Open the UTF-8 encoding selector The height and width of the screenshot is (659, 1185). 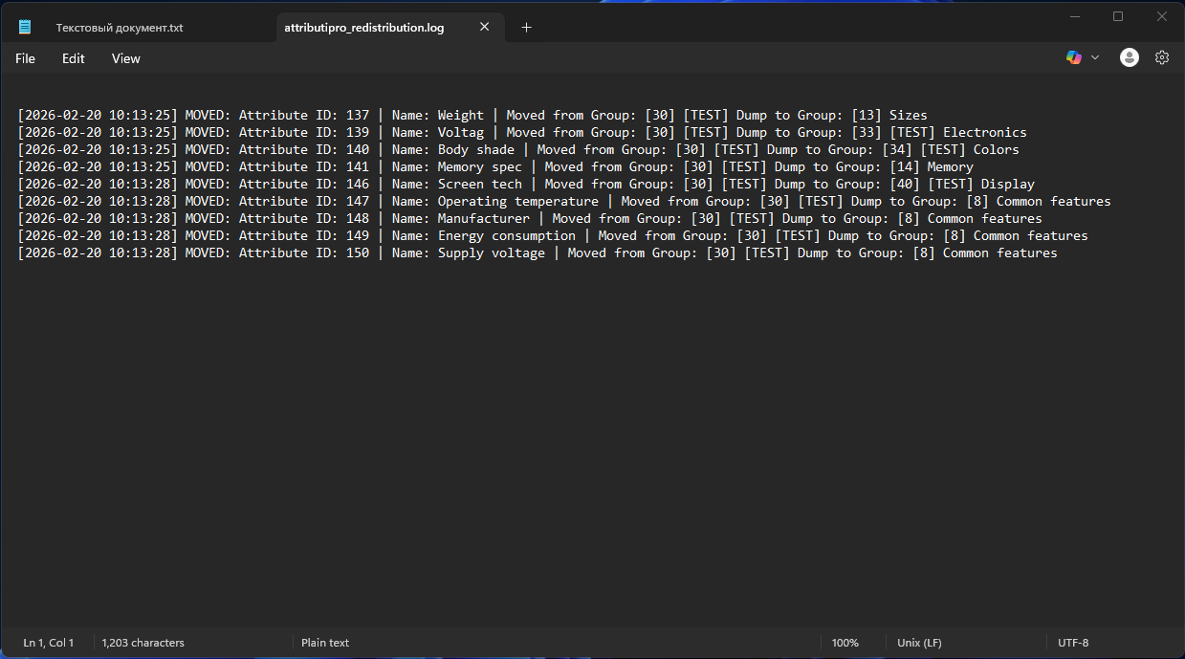click(1072, 643)
